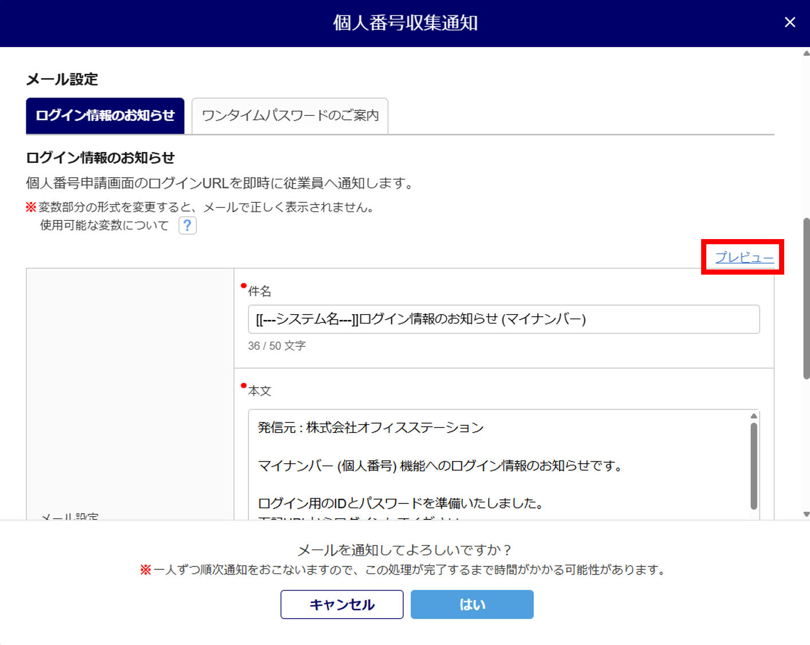810x645 pixels.
Task: Open the help icon for 使用可能な変数について
Action: (x=187, y=225)
